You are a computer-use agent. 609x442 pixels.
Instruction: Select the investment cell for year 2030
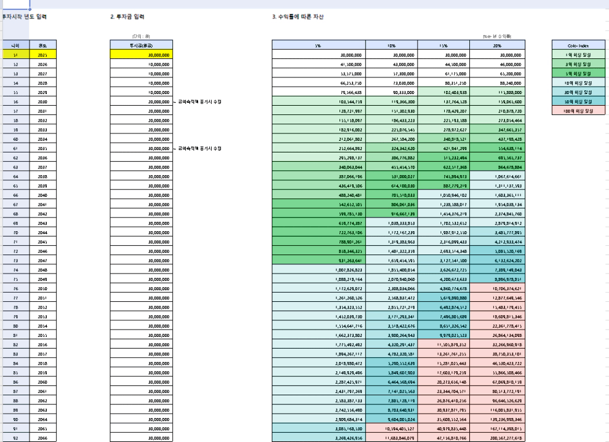[141, 101]
